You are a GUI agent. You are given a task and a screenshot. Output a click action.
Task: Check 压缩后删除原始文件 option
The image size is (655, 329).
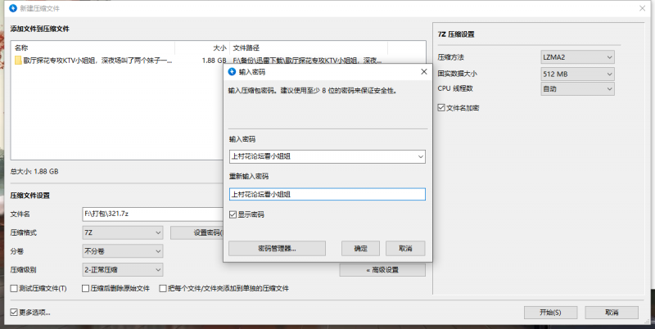tap(85, 289)
